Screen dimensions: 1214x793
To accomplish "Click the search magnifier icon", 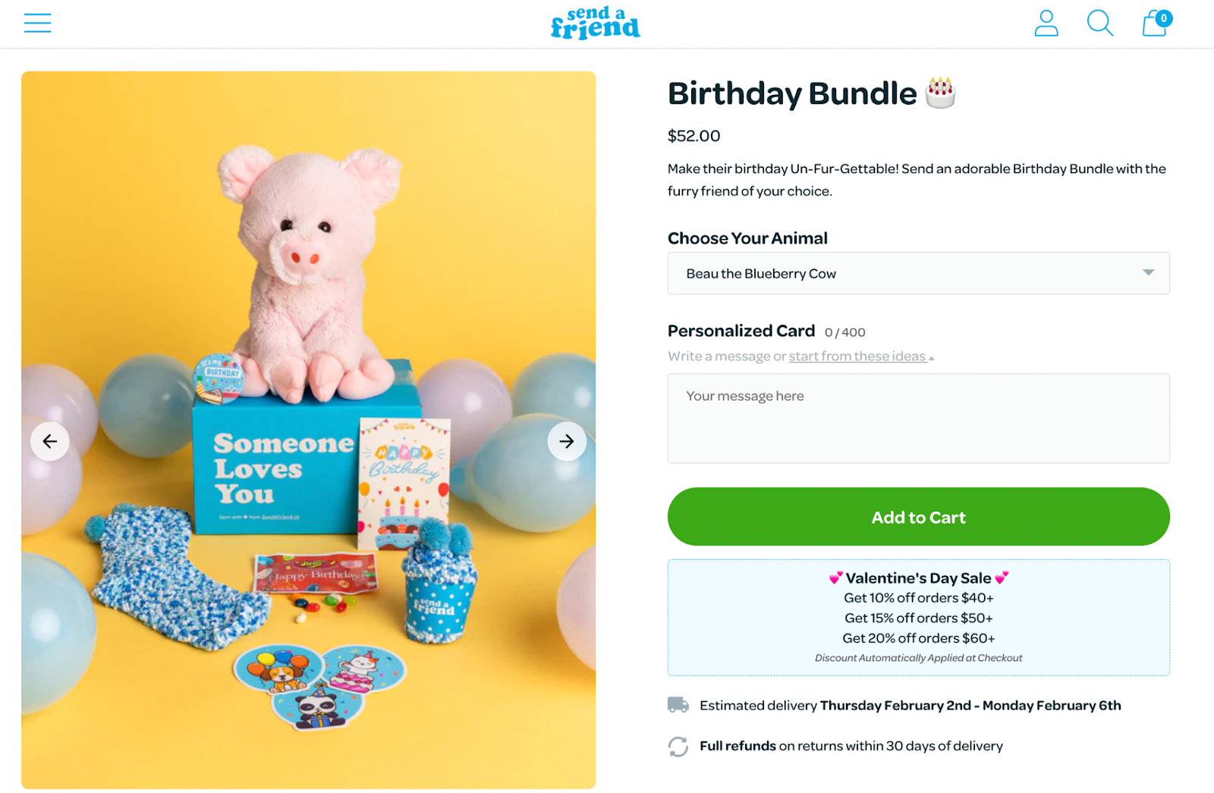I will (x=1099, y=23).
